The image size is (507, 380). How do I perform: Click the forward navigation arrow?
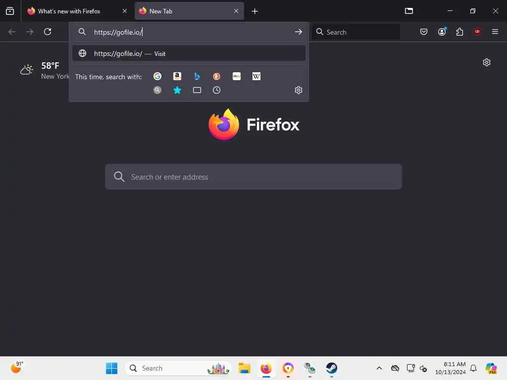30,32
